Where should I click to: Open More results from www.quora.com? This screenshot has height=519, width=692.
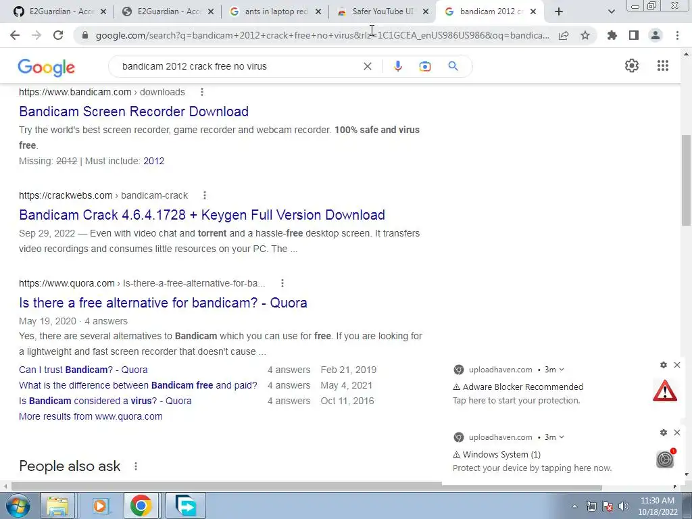coord(91,416)
